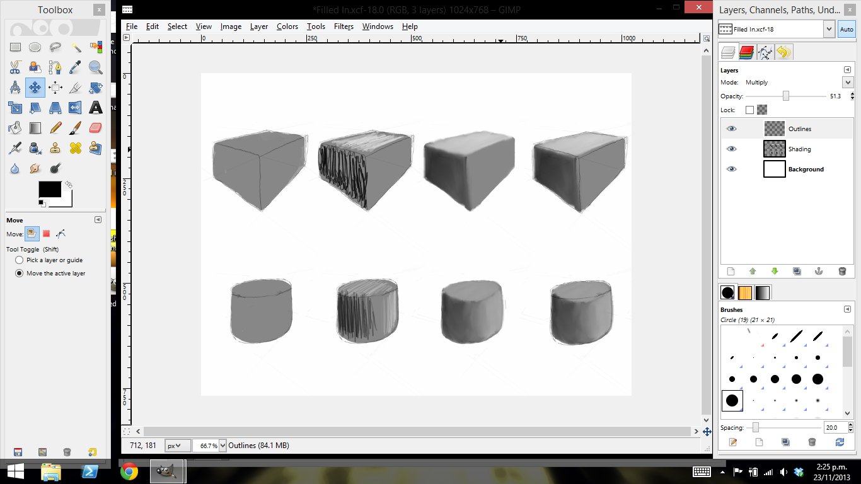Select the Foreground Select tool
Viewport: 861px width, 484px height.
(35, 67)
